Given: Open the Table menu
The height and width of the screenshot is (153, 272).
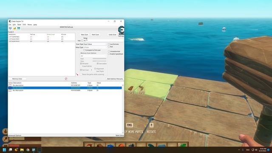Looking at the screenshot, I should tap(19, 25).
